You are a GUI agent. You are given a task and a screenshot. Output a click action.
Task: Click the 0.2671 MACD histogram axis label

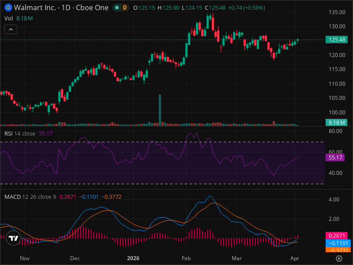[x=337, y=236]
